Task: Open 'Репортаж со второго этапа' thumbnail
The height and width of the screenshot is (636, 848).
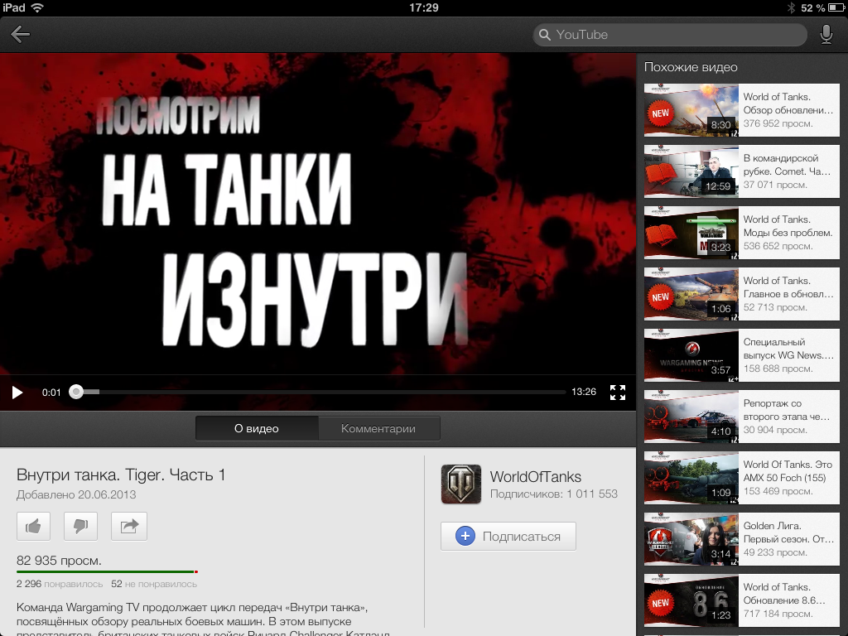Action: [x=691, y=417]
